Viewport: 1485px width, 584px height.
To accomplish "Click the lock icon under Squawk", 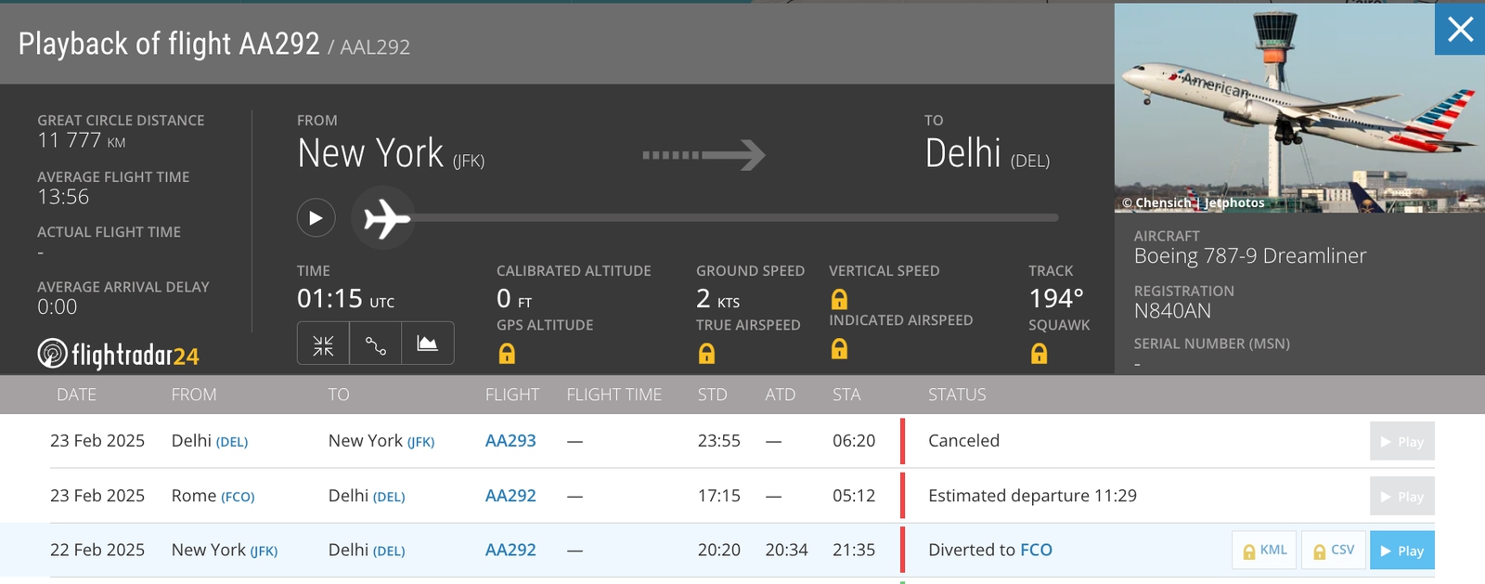I will [1039, 354].
